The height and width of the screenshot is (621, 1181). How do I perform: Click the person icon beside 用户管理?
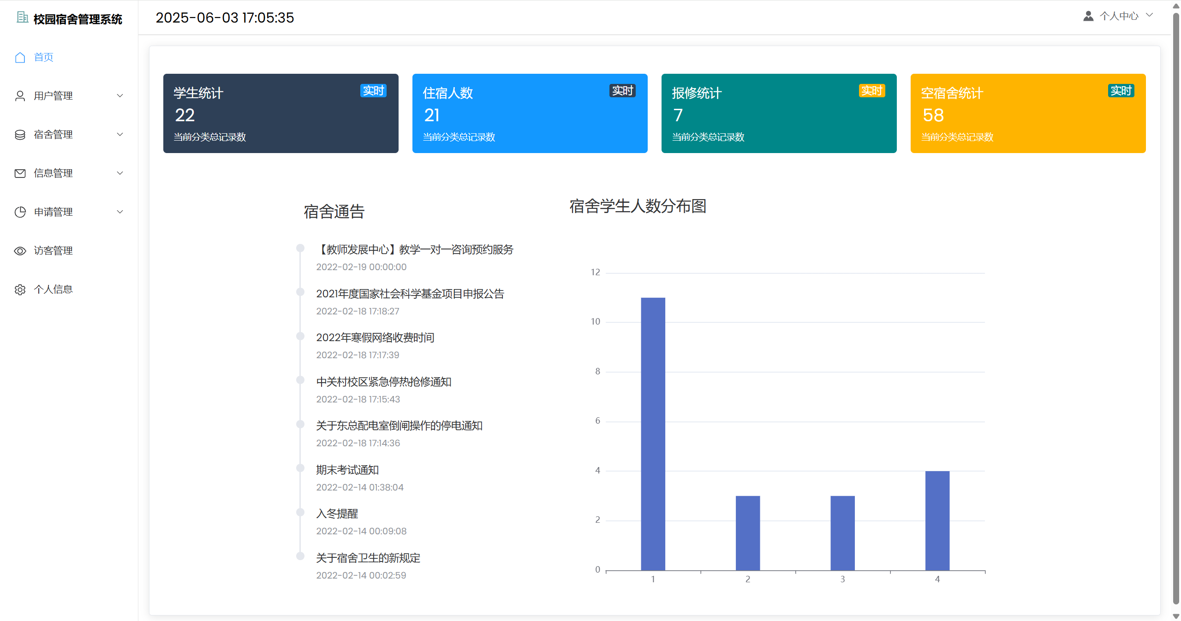click(20, 96)
